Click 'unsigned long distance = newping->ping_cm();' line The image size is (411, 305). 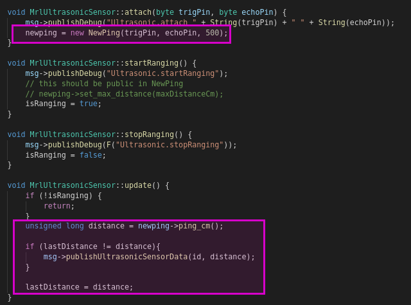[x=124, y=226]
